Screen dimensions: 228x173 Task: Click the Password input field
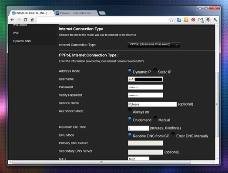tap(145, 87)
